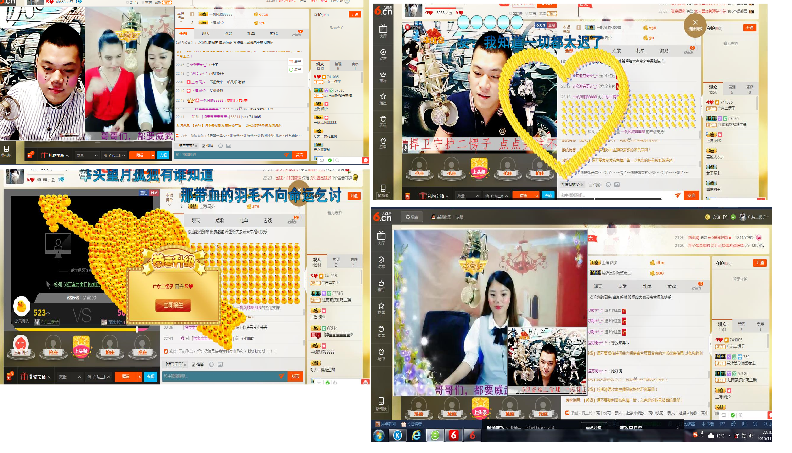Click 设置 settings button in the 1198-audience window
792x453 pixels.
click(x=412, y=217)
